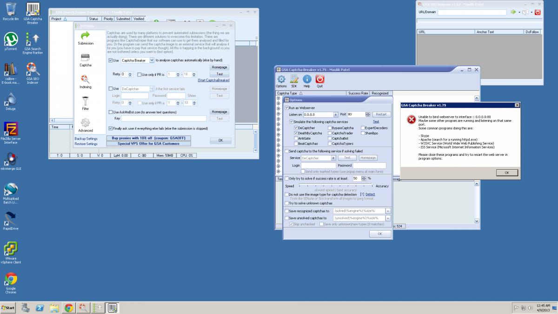Launch Deluge from the desktop
Viewport: 558px width, 314px height.
pos(11,101)
